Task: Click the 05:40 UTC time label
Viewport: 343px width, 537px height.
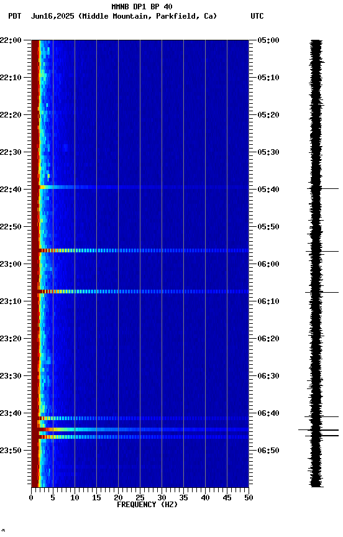Action: point(268,190)
